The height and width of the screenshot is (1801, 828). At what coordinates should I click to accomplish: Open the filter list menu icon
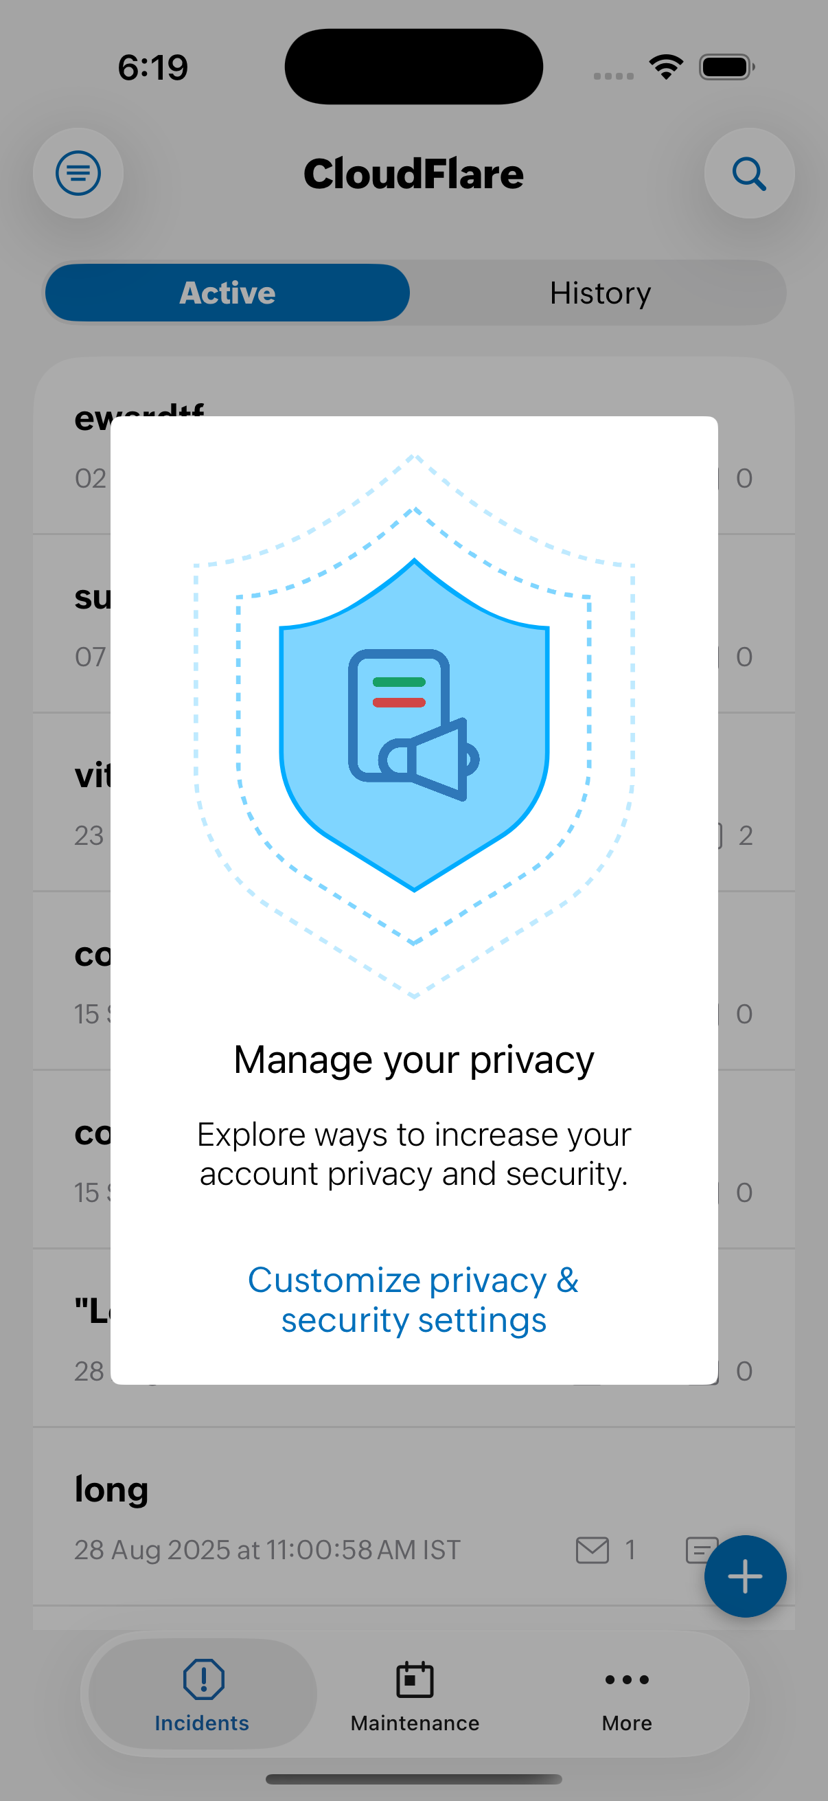[x=78, y=172]
